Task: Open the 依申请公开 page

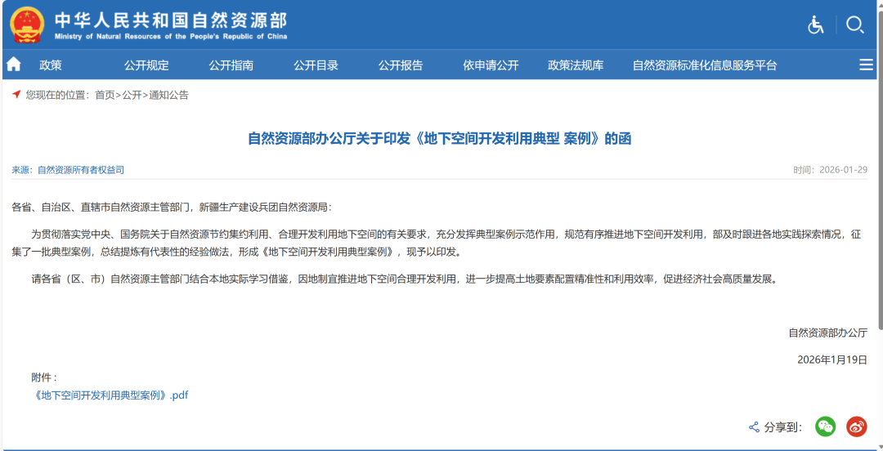Action: [x=491, y=65]
